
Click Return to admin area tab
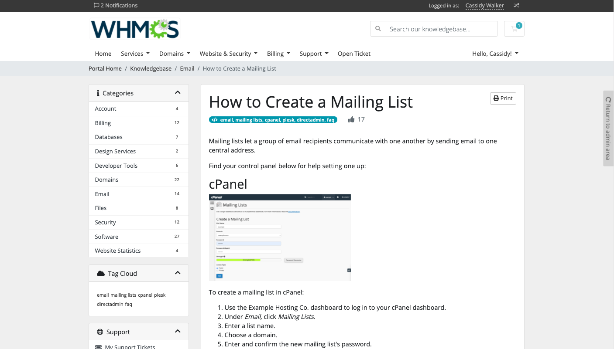608,128
